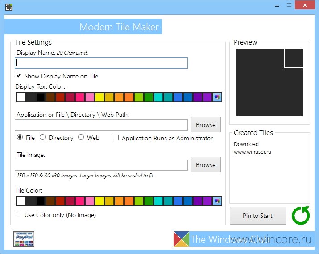Open custom color picker for Display Text Color
The image size is (319, 254).
(x=217, y=97)
